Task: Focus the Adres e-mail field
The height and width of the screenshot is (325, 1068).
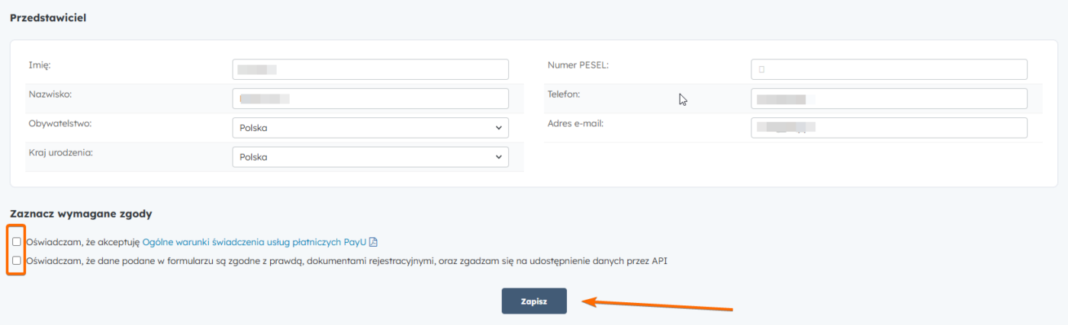Action: point(889,128)
